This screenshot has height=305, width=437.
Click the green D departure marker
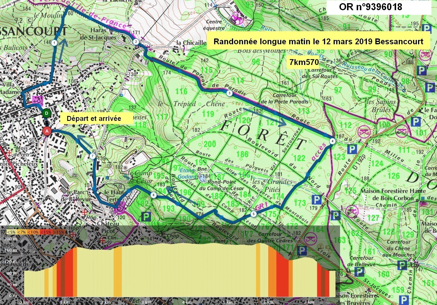(46, 113)
